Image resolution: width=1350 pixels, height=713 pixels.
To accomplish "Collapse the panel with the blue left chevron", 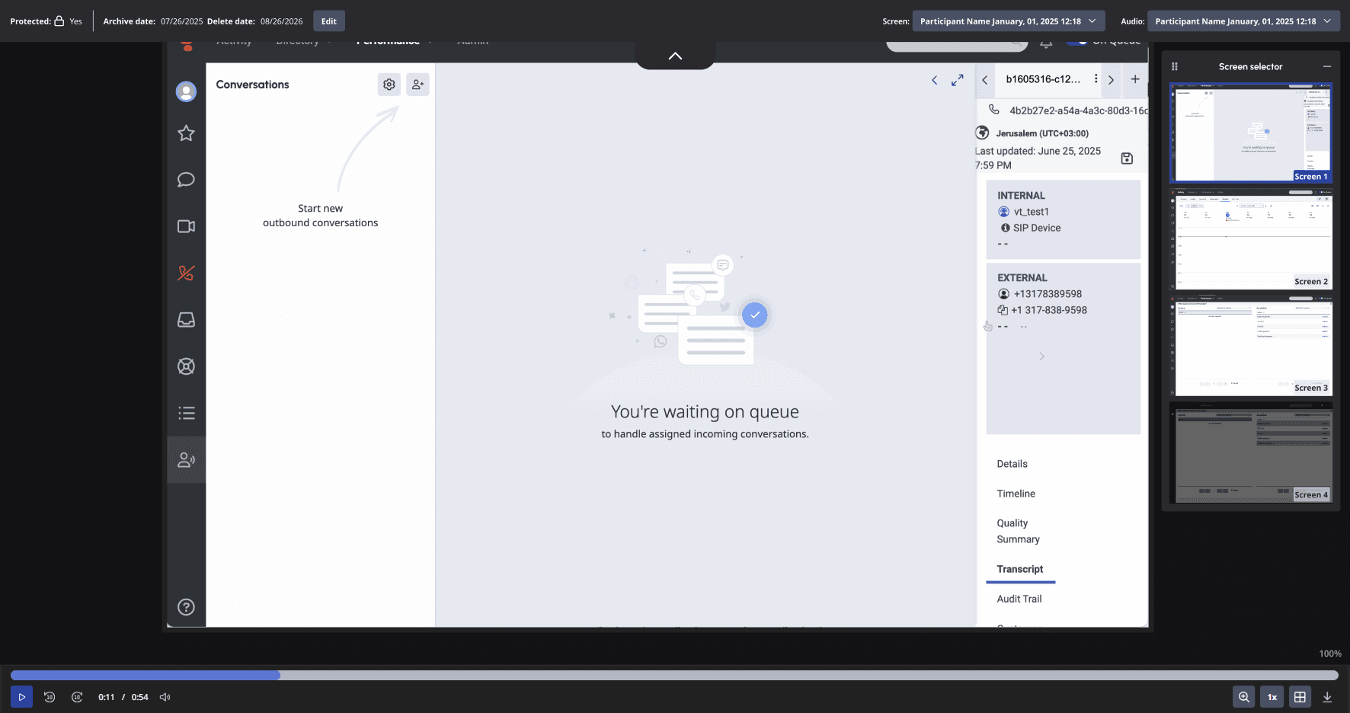I will pos(934,80).
